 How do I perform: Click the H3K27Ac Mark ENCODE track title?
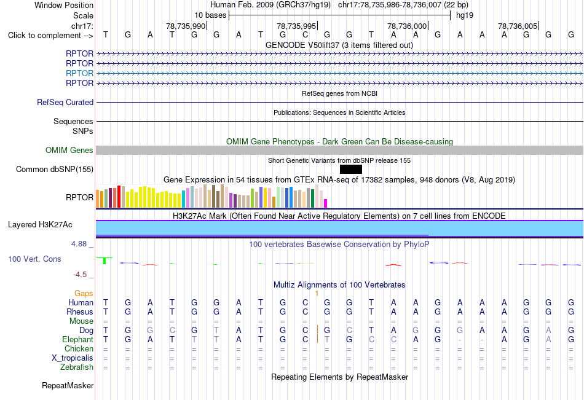point(339,216)
